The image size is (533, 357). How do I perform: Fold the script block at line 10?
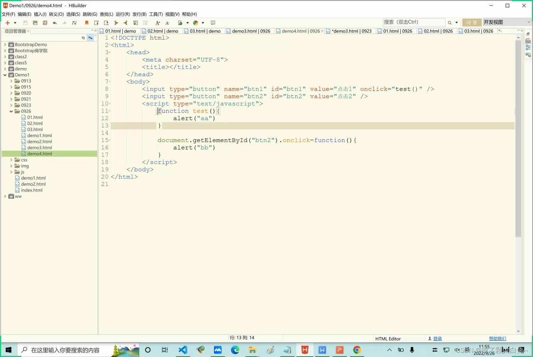pos(110,104)
